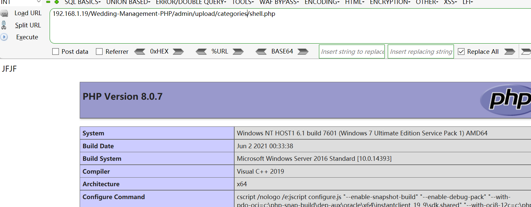Image resolution: width=531 pixels, height=207 pixels.
Task: Click the Windows NT HOST1 system value
Action: tap(362, 133)
